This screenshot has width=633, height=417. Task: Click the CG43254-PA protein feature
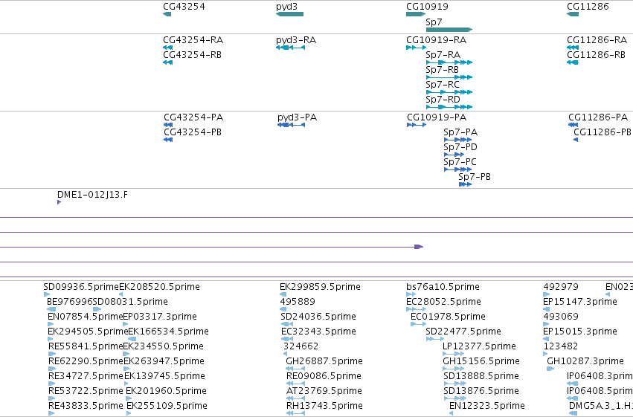pyautogui.click(x=168, y=125)
